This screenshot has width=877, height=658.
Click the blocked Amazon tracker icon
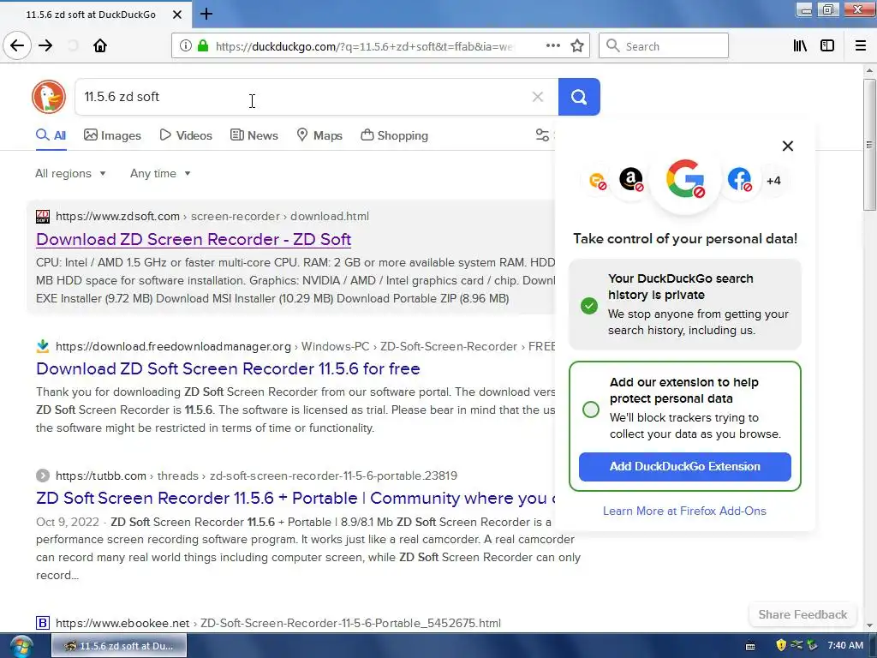click(631, 180)
